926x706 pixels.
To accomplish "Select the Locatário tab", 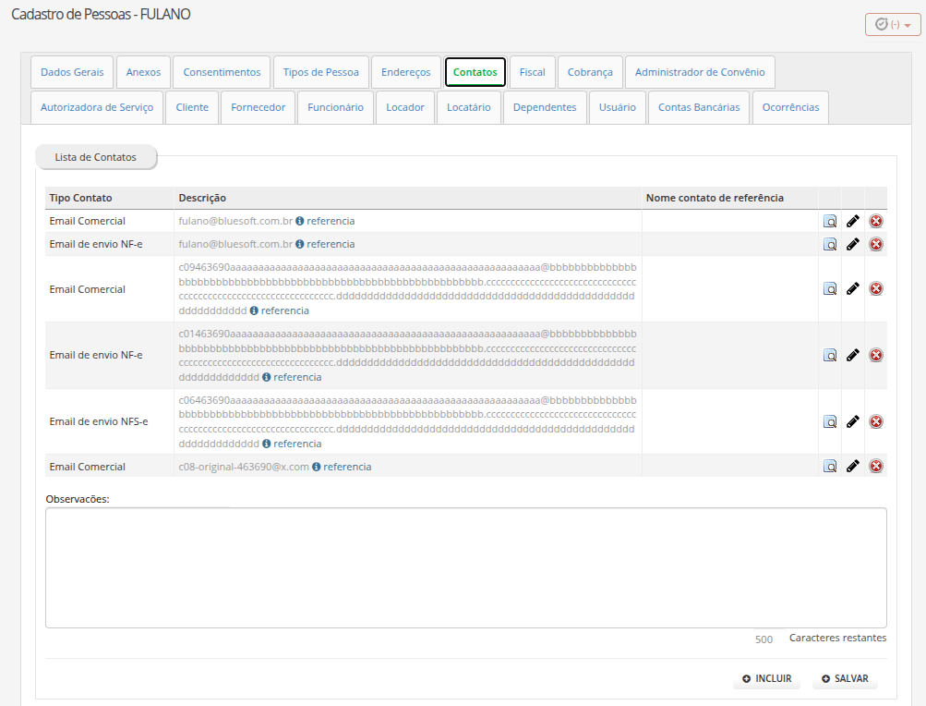I will coord(468,107).
